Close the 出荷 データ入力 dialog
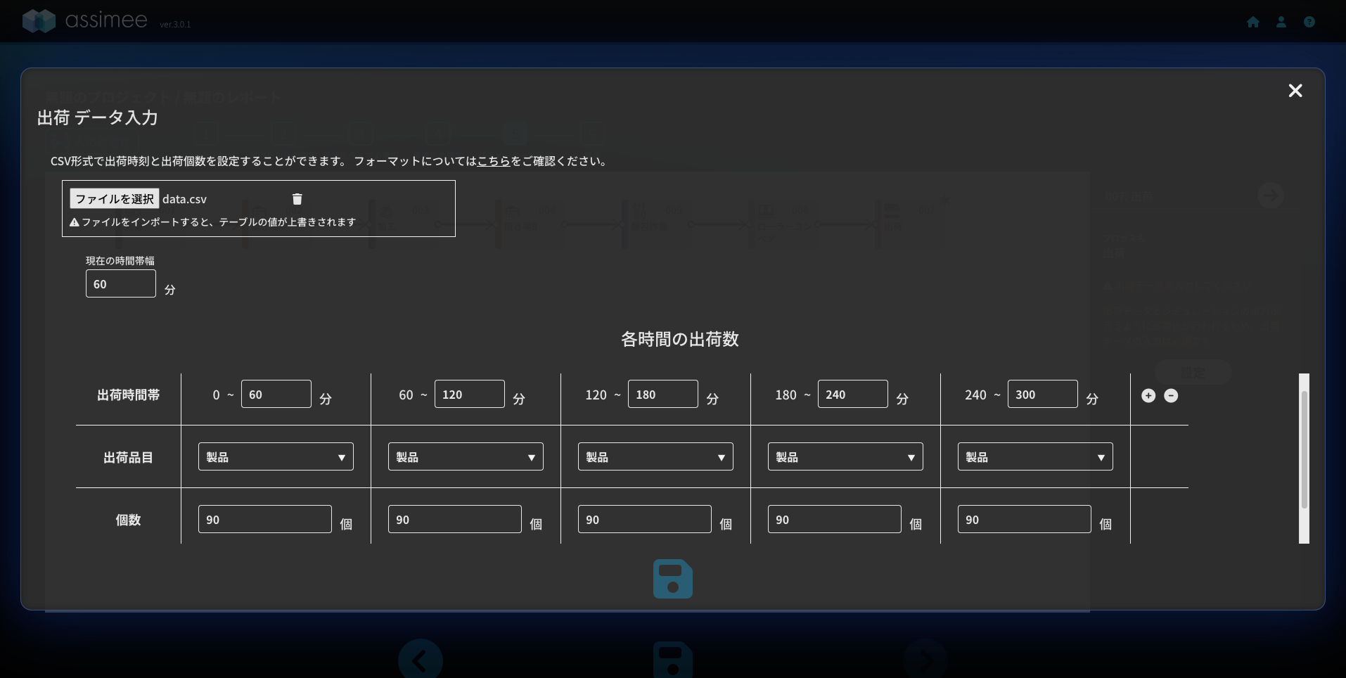This screenshot has width=1346, height=678. [x=1295, y=91]
